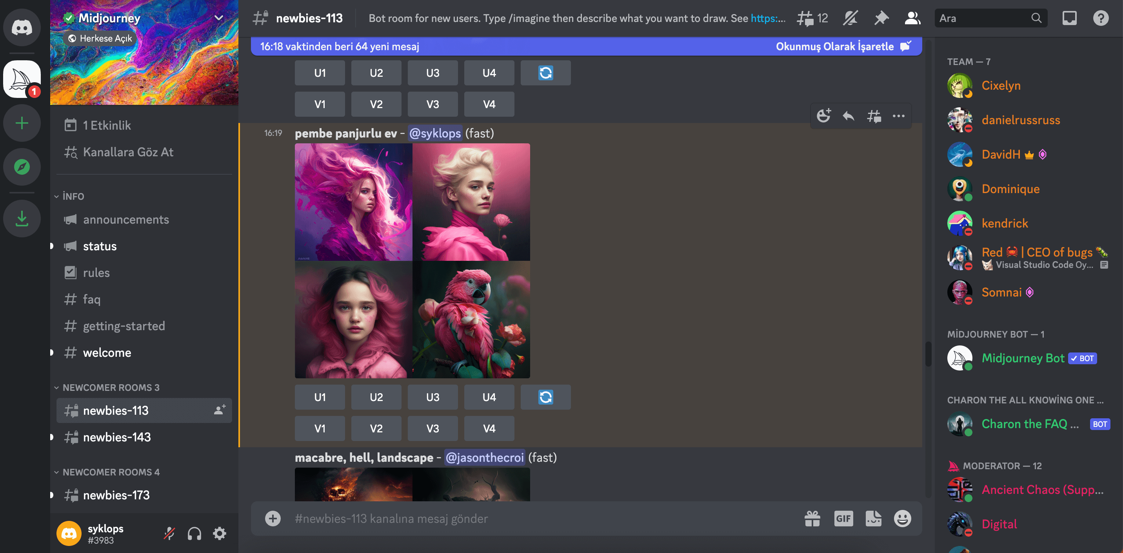This screenshot has height=553, width=1123.
Task: Open the announcements channel
Action: pos(144,219)
